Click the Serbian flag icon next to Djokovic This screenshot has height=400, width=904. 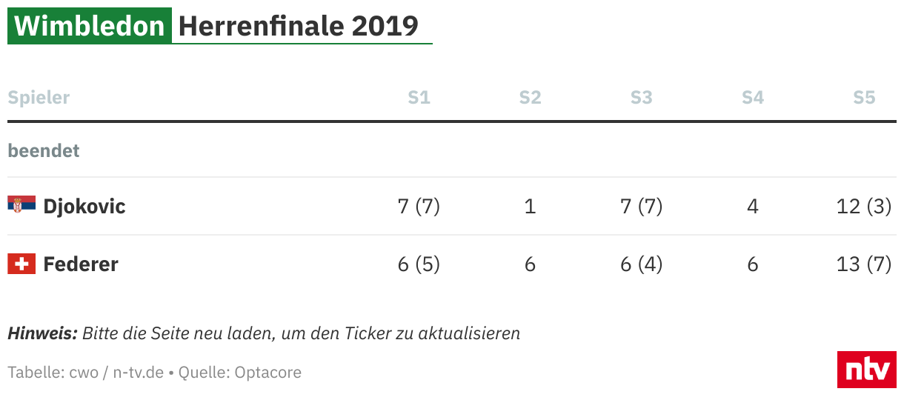[21, 204]
